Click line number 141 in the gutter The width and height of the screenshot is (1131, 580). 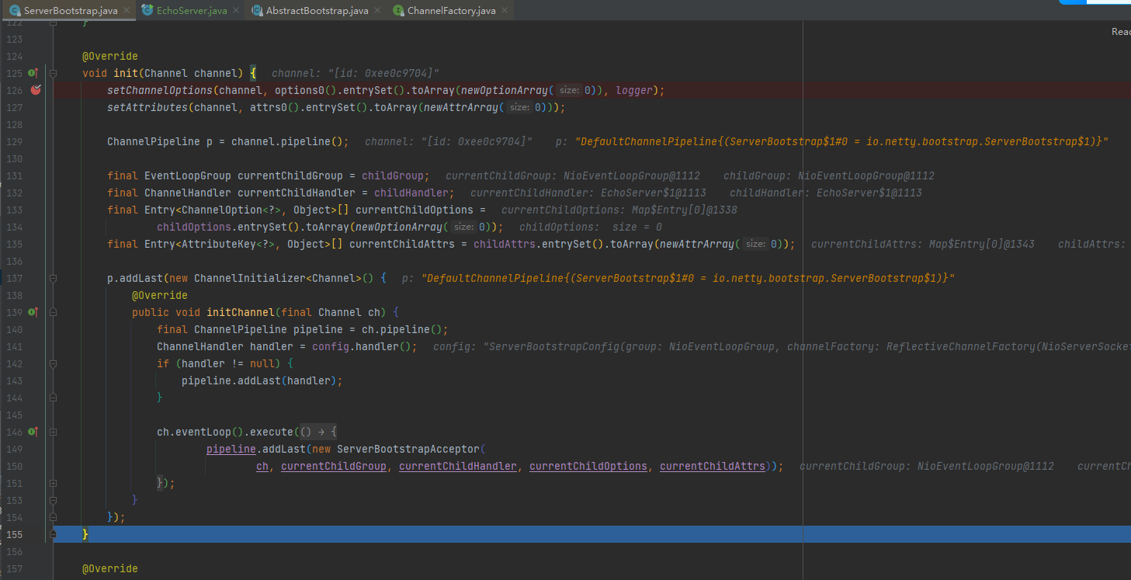pos(14,346)
